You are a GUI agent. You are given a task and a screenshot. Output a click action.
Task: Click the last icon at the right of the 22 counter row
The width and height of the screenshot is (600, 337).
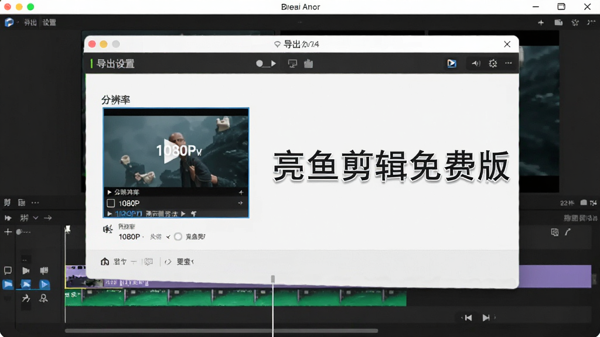[593, 203]
